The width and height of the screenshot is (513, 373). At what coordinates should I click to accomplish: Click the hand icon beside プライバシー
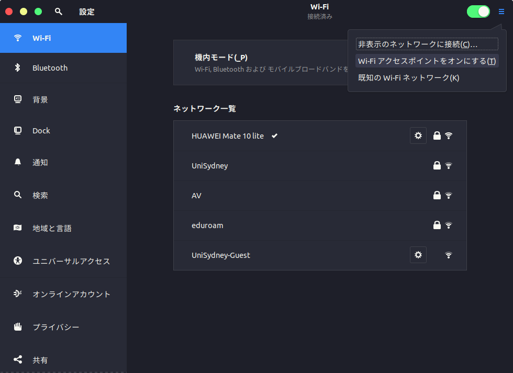click(18, 326)
